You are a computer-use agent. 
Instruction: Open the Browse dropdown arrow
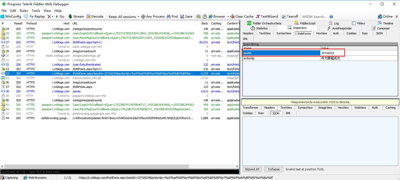point(228,17)
